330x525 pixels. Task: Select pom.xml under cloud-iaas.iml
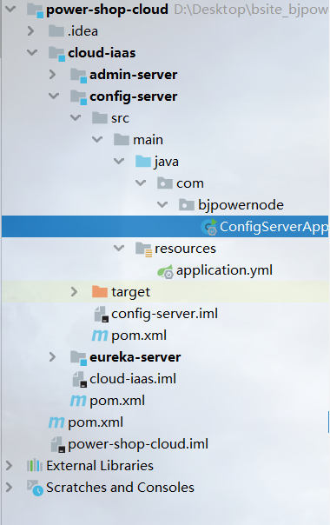117,401
